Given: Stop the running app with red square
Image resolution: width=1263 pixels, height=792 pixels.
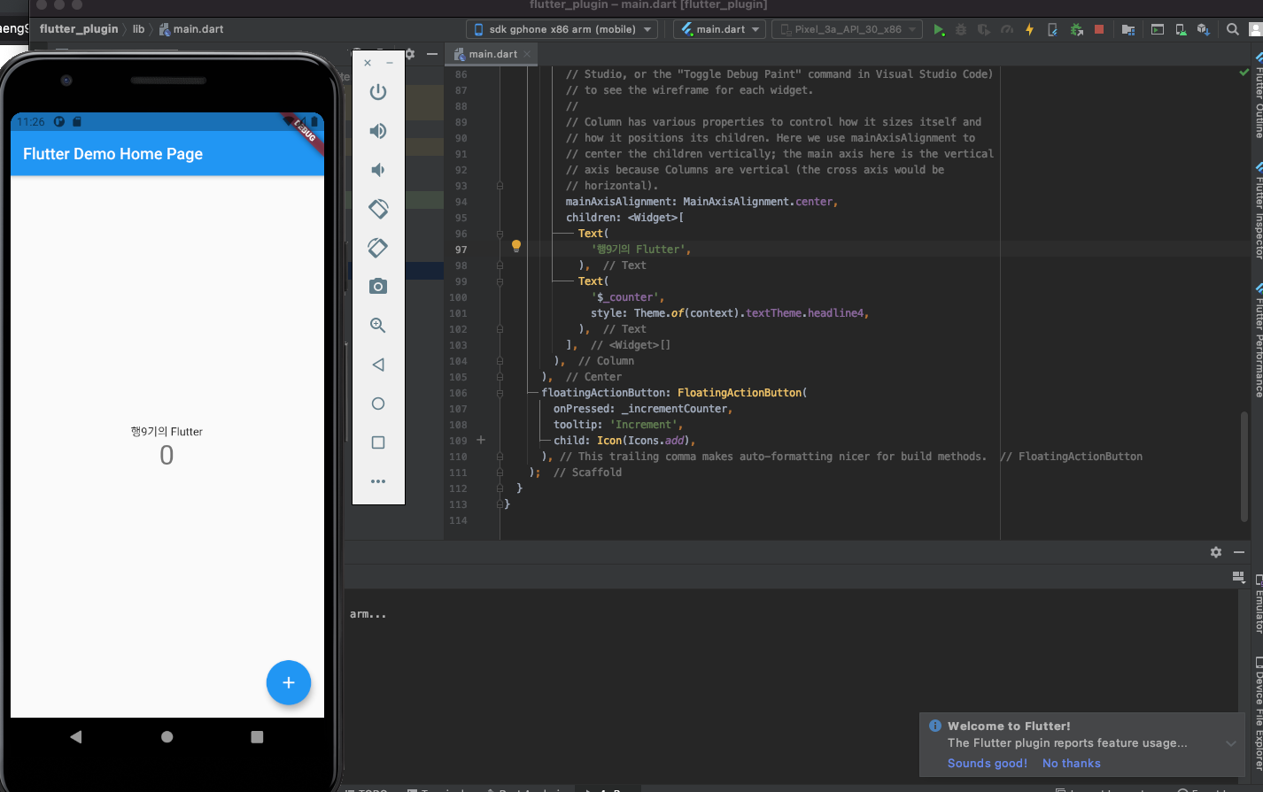Looking at the screenshot, I should coord(1099,29).
